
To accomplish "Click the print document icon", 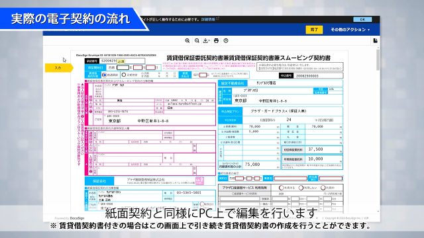I will (216, 41).
